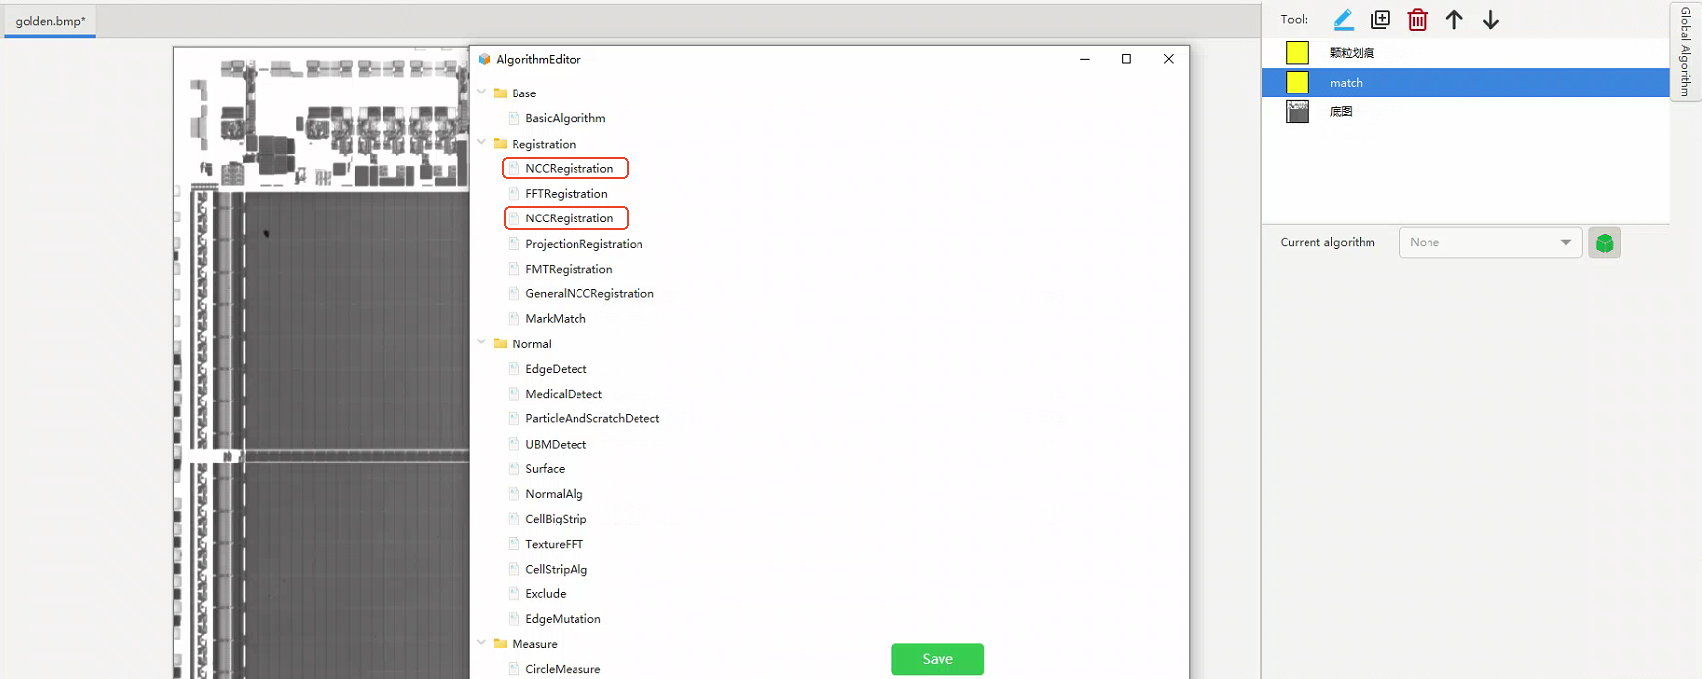Open the Global Algorithm side tab

1685,51
